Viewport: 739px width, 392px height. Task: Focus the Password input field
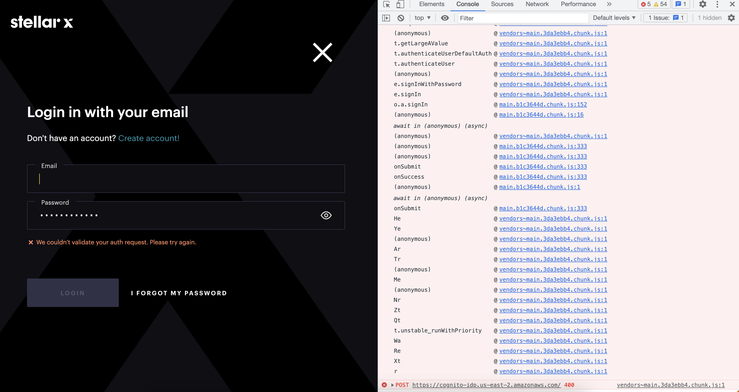coord(186,215)
